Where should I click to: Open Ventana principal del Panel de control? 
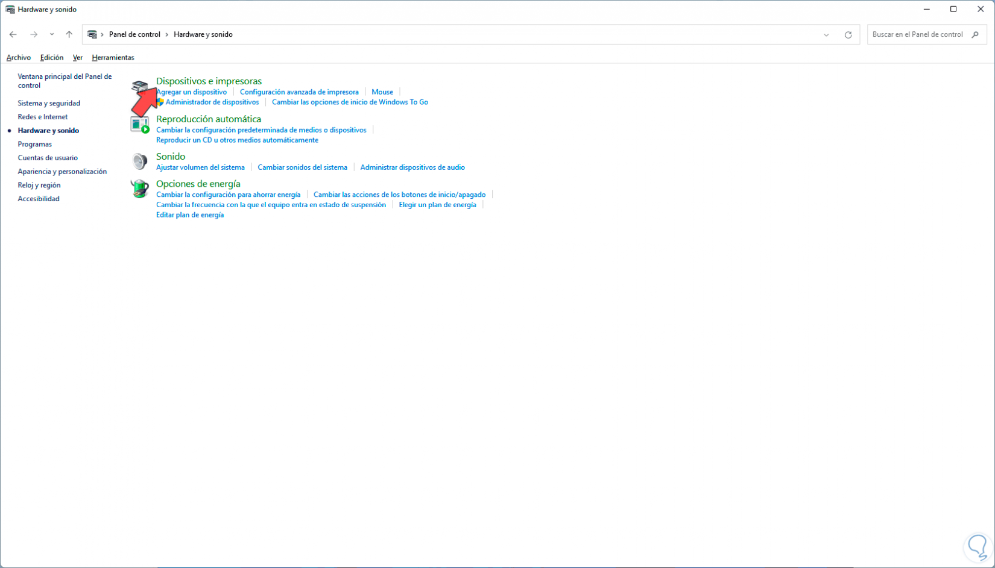pos(65,81)
